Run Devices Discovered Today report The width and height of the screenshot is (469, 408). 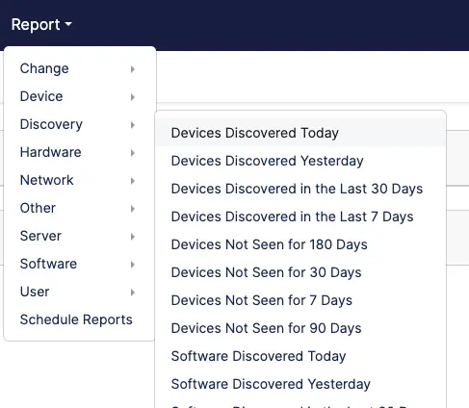tap(300, 133)
